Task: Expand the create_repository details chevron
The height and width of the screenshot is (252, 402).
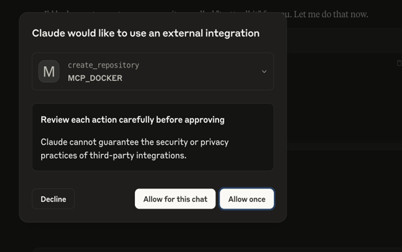Action: 264,72
